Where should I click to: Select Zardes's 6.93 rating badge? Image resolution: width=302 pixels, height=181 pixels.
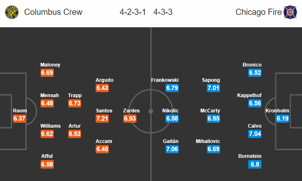click(130, 119)
